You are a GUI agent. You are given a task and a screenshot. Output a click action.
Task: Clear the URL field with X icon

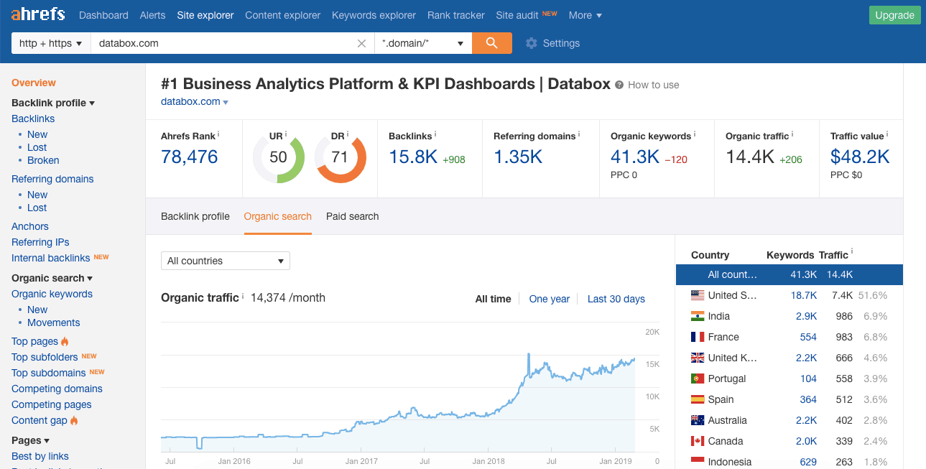pos(362,43)
